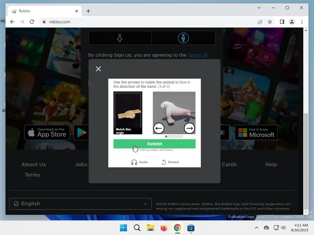Click the first green progress dot
Screen dimensions: 314x235
tap(166, 136)
